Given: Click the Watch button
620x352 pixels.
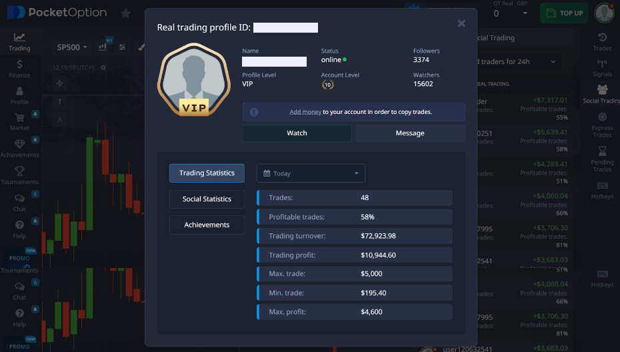Looking at the screenshot, I should tap(297, 133).
